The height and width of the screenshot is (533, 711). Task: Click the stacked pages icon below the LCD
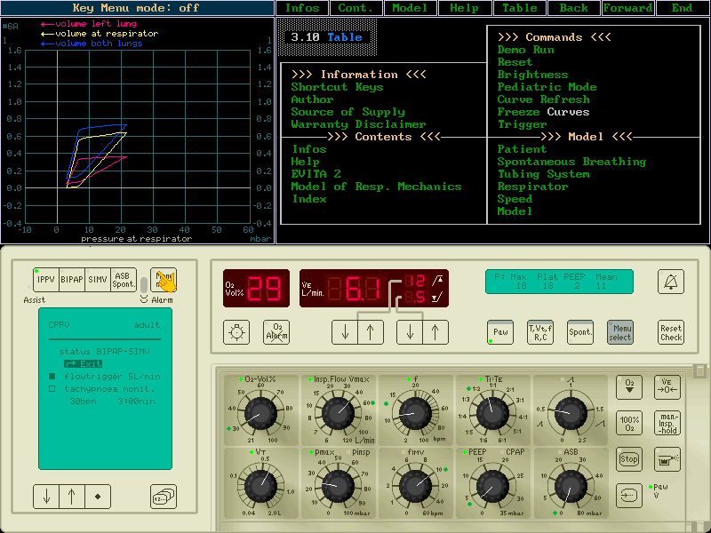click(162, 497)
